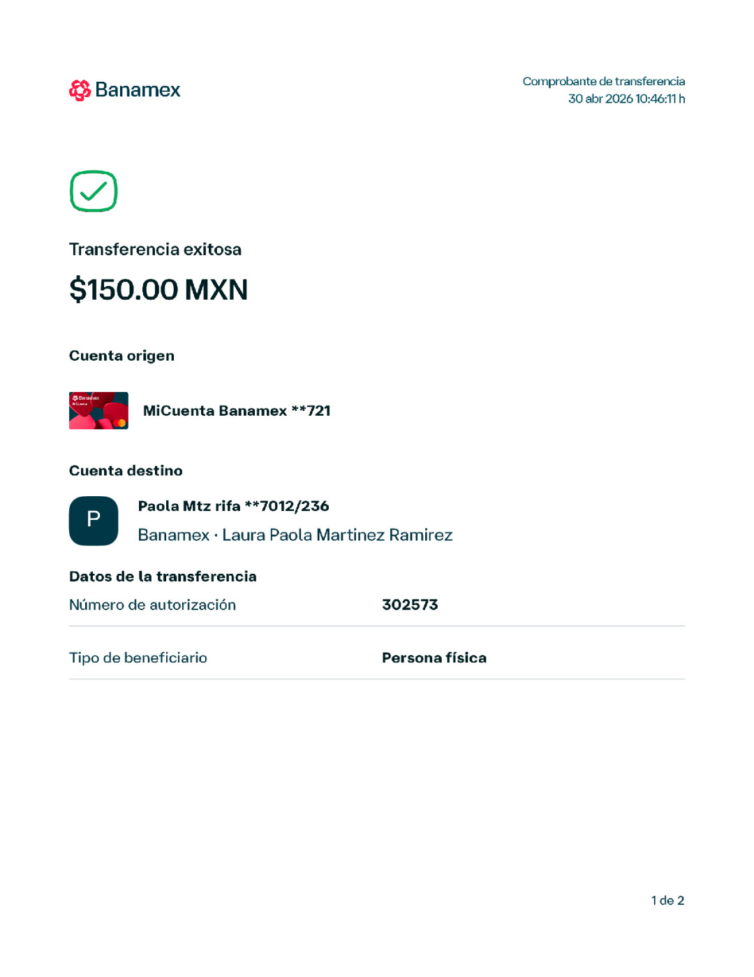This screenshot has width=754, height=977.
Task: Select the date 30 abr 2026 timestamp
Action: pos(626,99)
